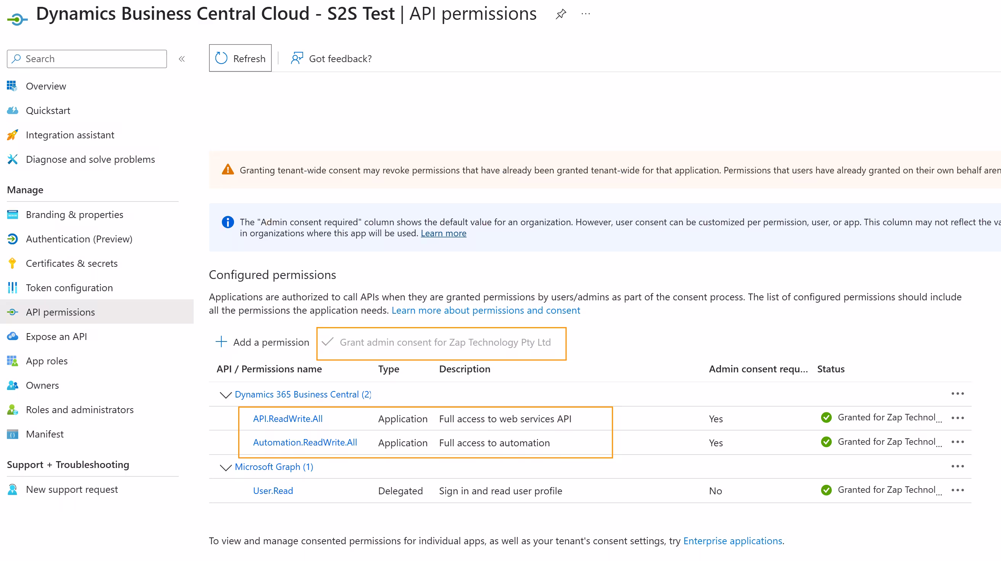Grant admin consent for Zap Technology Pty Ltd
1001x561 pixels.
click(437, 342)
